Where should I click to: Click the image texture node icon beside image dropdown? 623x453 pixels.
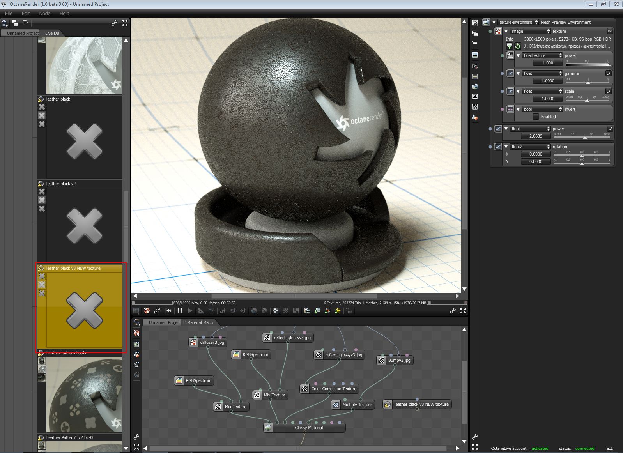[x=498, y=31]
